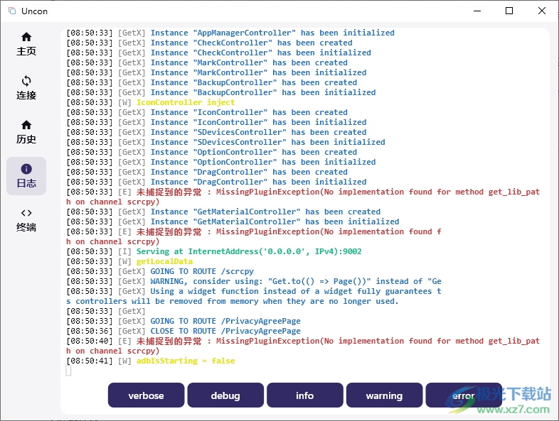Filter logs by warning level
This screenshot has height=421, width=559.
point(384,395)
